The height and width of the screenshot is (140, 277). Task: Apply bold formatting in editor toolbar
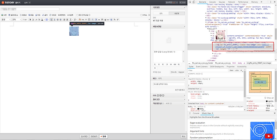click(30, 20)
